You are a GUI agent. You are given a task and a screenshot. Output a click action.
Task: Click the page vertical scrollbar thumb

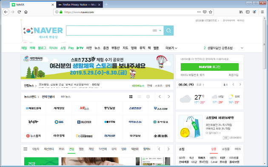(265, 44)
